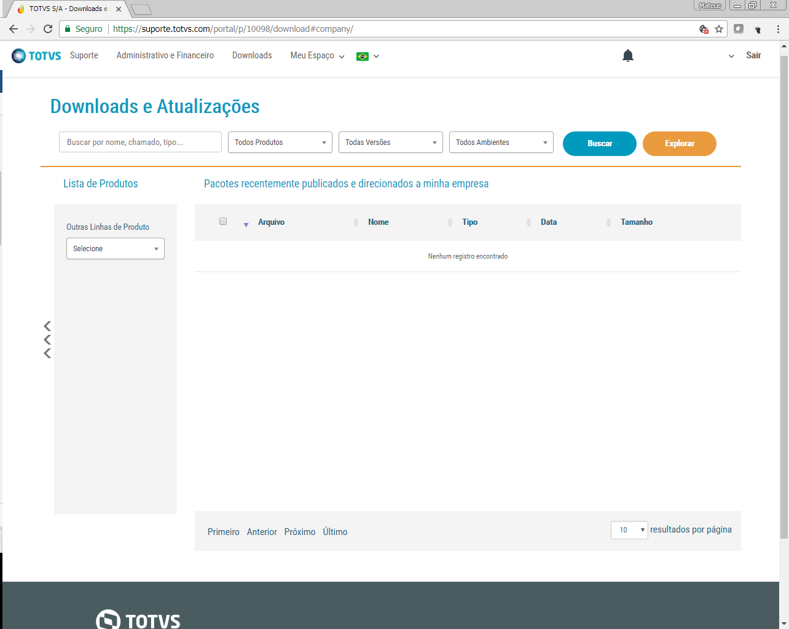
Task: Click the sort arrows between Nome and Tipo
Action: [450, 222]
